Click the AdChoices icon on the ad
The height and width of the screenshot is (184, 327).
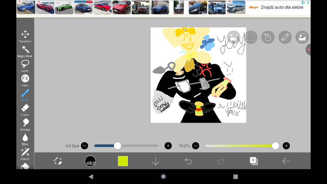point(303,3)
